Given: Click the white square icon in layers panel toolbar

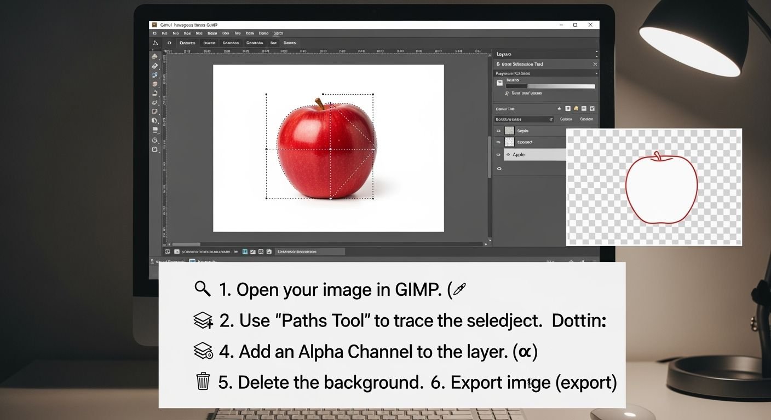Looking at the screenshot, I should (568, 109).
